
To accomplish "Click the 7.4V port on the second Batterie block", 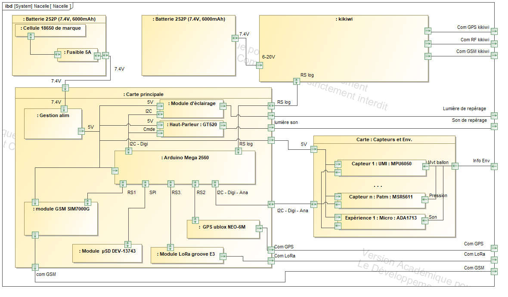I will coord(235,38).
